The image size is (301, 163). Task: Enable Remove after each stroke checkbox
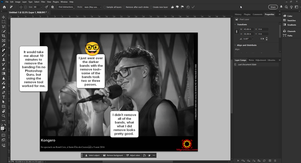124,7
